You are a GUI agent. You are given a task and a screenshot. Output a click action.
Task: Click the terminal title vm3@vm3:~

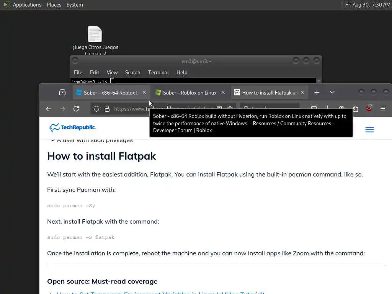coord(196,61)
